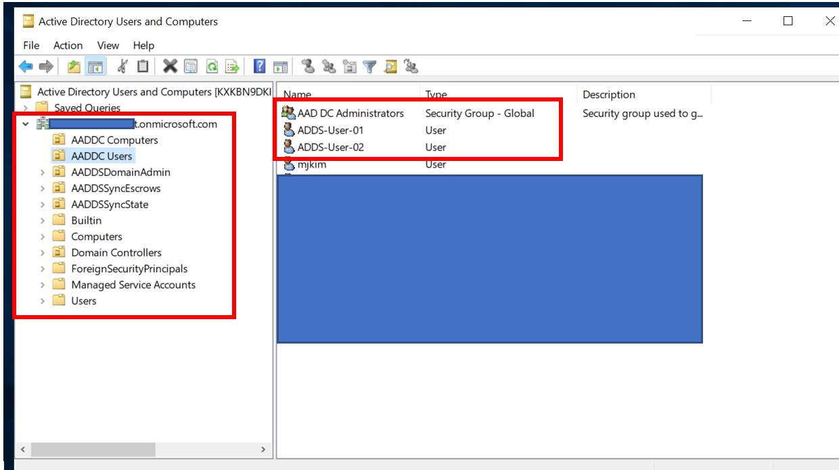Create a new user via toolbar icon
The width and height of the screenshot is (839, 470).
[309, 66]
